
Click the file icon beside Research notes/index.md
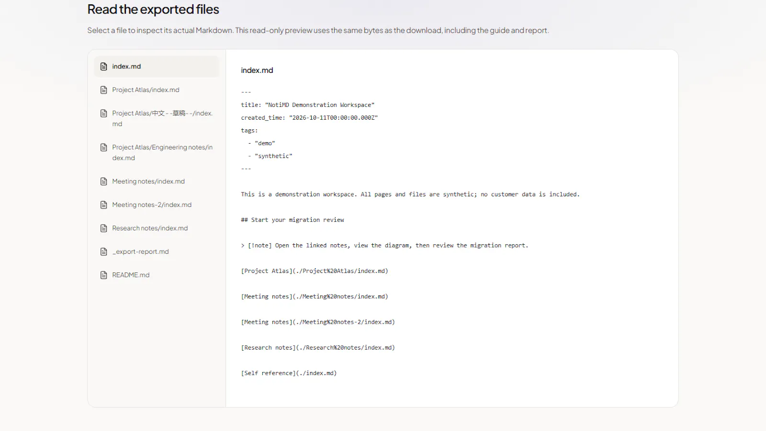(103, 228)
